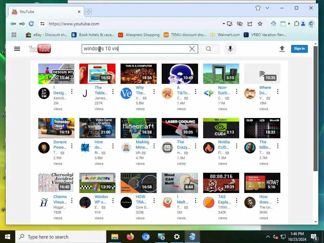Open the Windows Start menu
The image size is (324, 243).
tap(8, 237)
